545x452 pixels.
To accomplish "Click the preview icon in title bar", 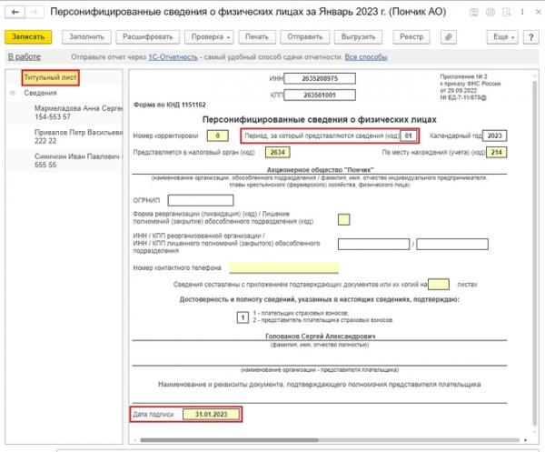I will tap(507, 12).
